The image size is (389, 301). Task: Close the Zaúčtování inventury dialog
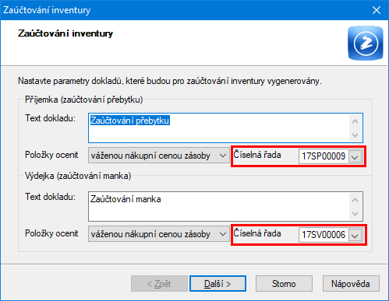point(377,10)
